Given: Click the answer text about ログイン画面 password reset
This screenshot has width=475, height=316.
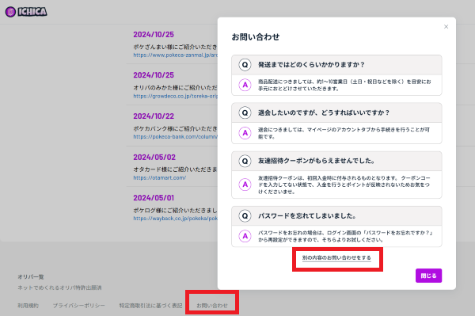Looking at the screenshot, I should pyautogui.click(x=346, y=236).
